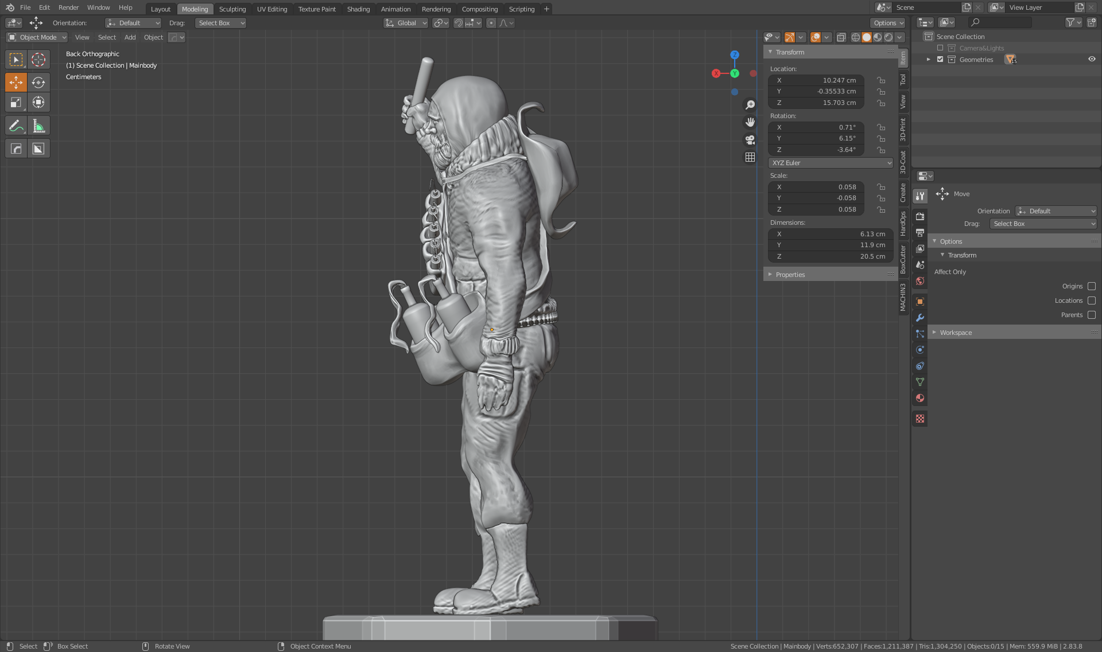1102x652 pixels.
Task: Collapse the Transform panel header
Action: pos(790,52)
